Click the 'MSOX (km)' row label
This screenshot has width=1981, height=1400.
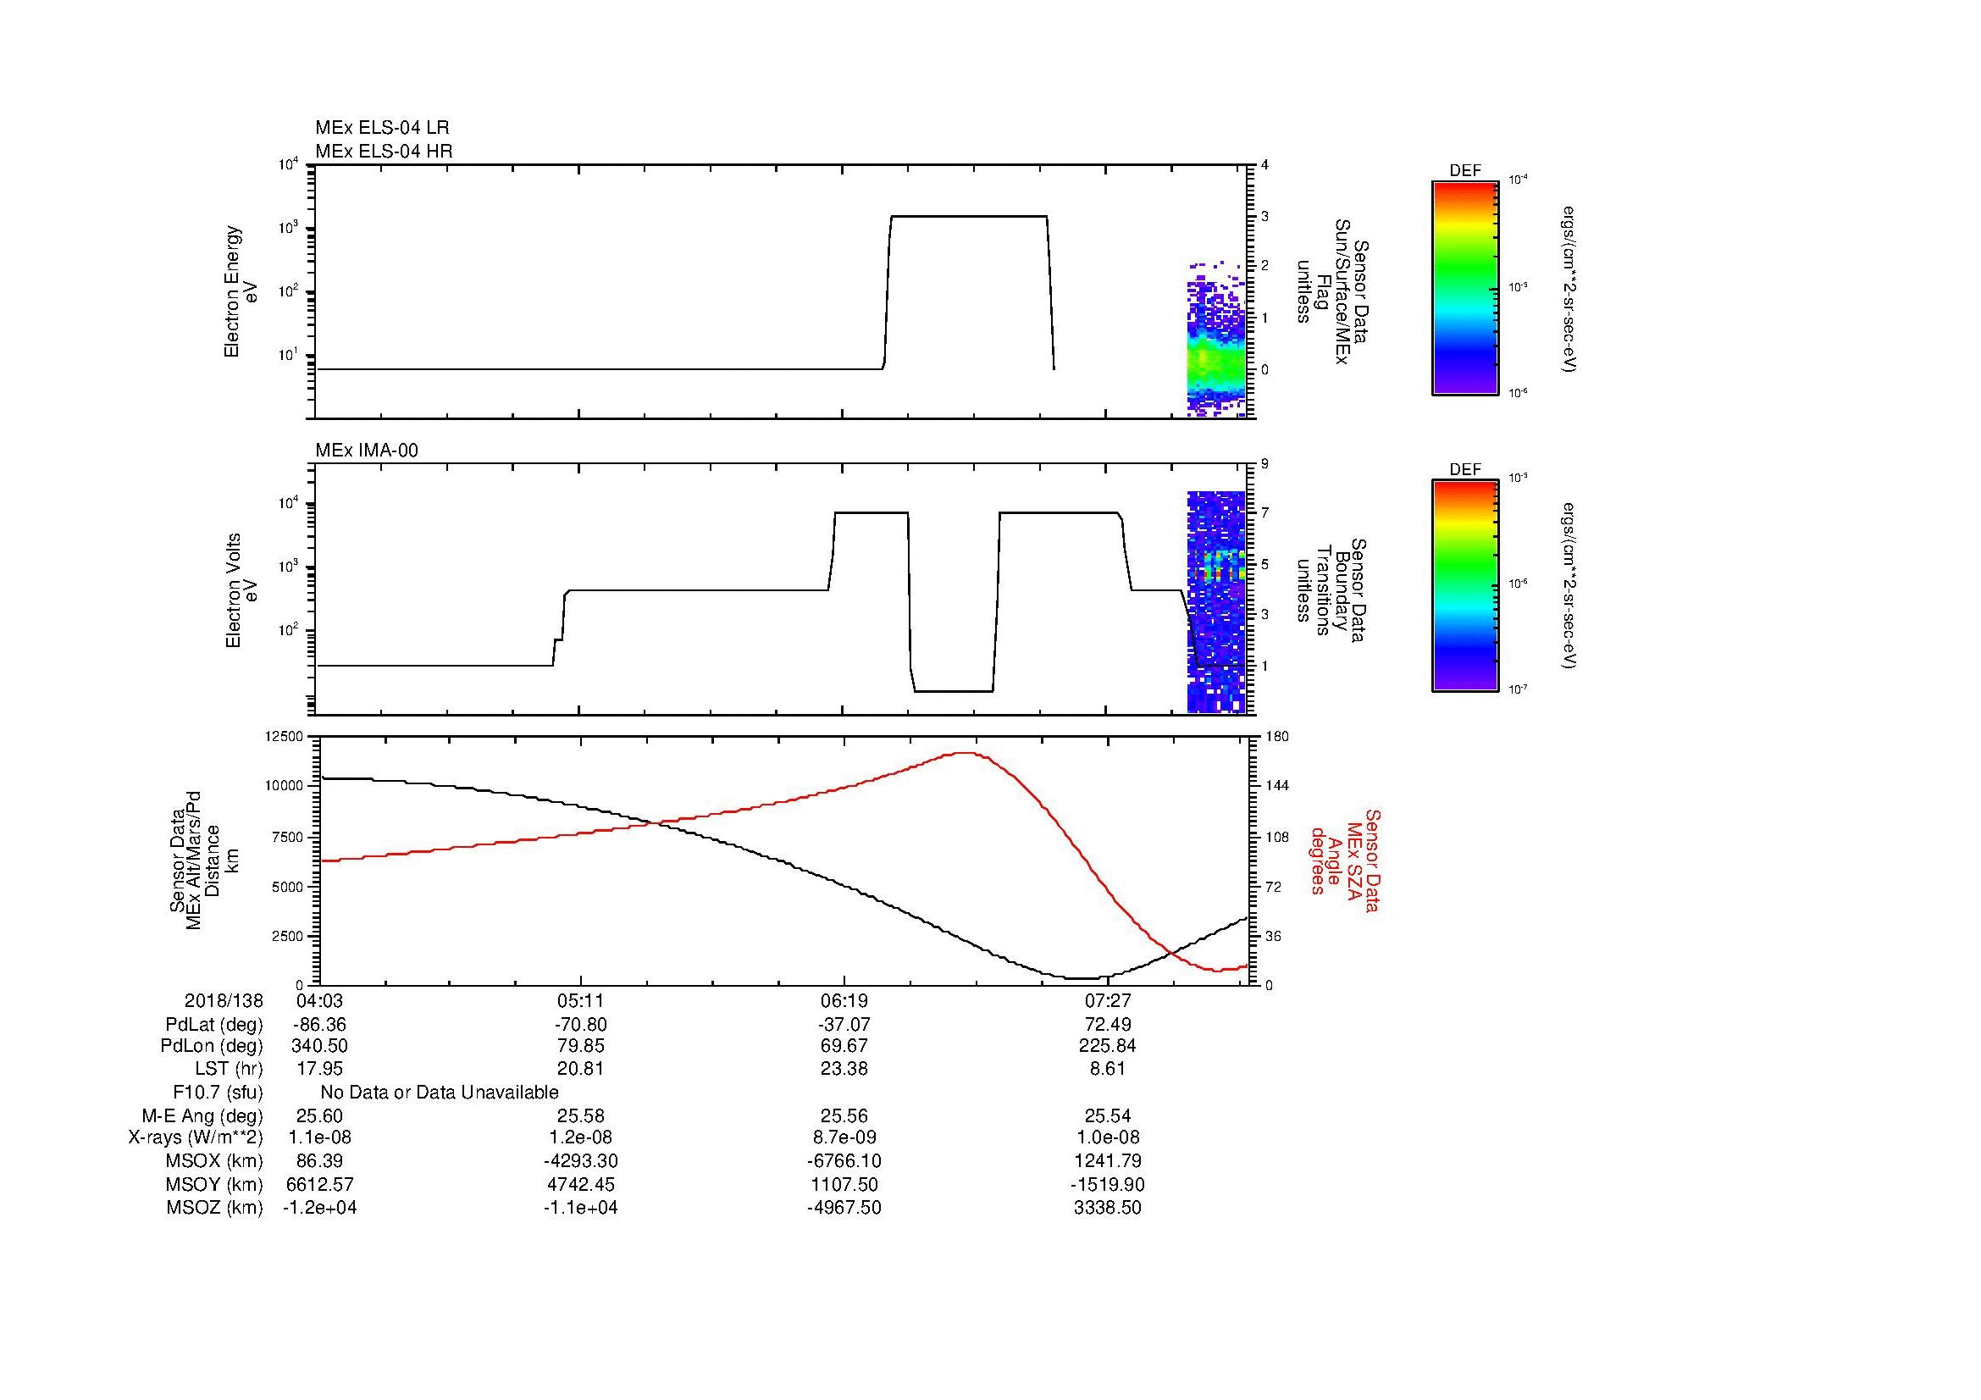click(214, 1161)
